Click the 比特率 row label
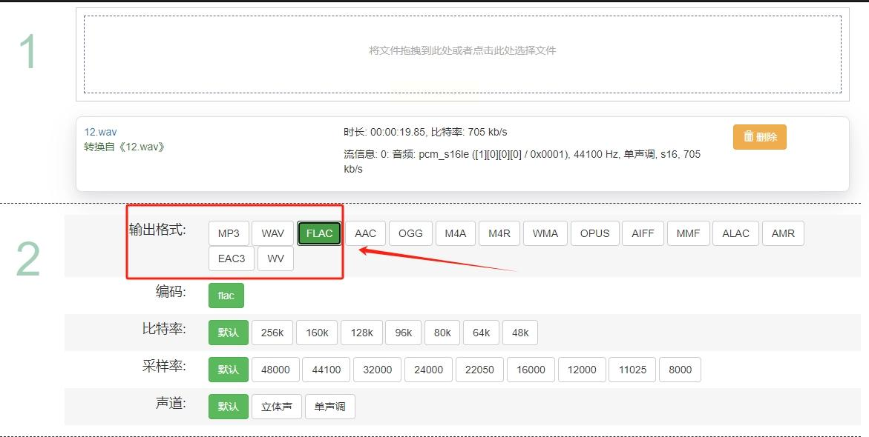This screenshot has width=869, height=437. pos(164,329)
